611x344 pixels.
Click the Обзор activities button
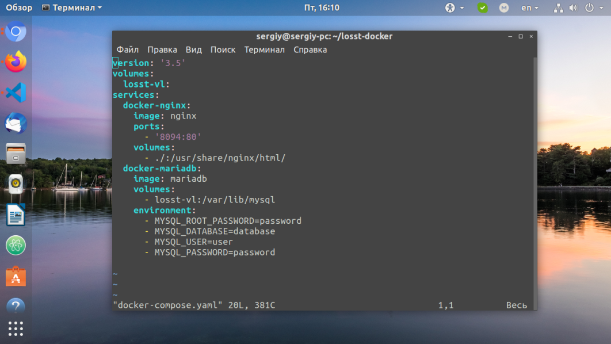pyautogui.click(x=19, y=8)
